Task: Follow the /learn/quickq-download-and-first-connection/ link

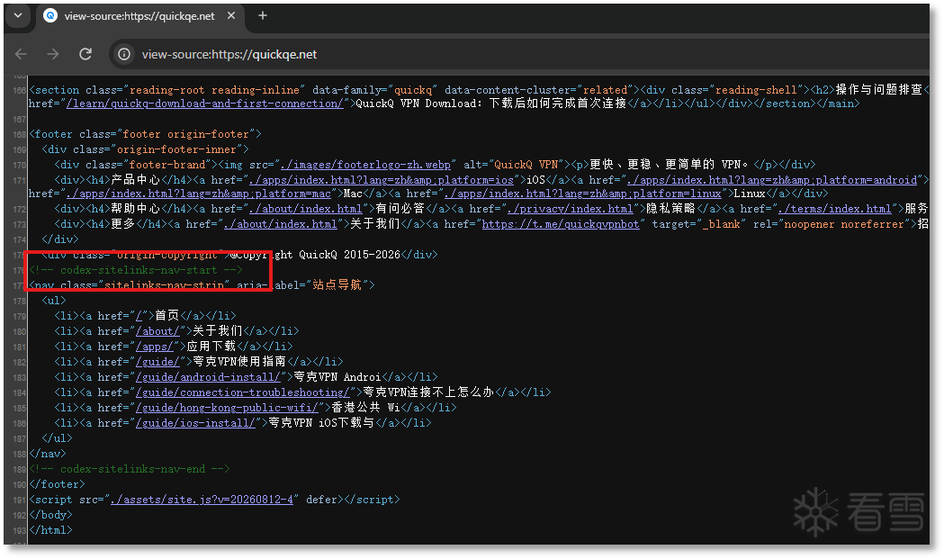Action: pyautogui.click(x=204, y=104)
